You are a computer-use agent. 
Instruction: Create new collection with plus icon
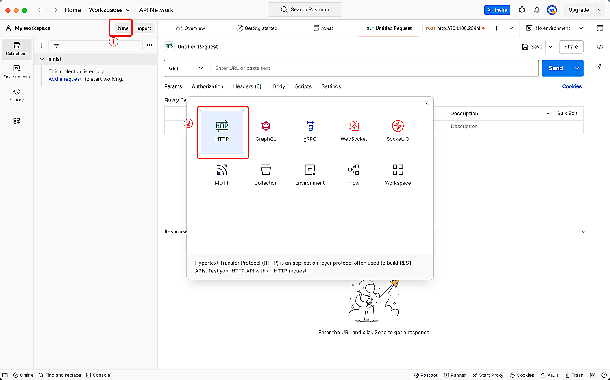tap(42, 45)
